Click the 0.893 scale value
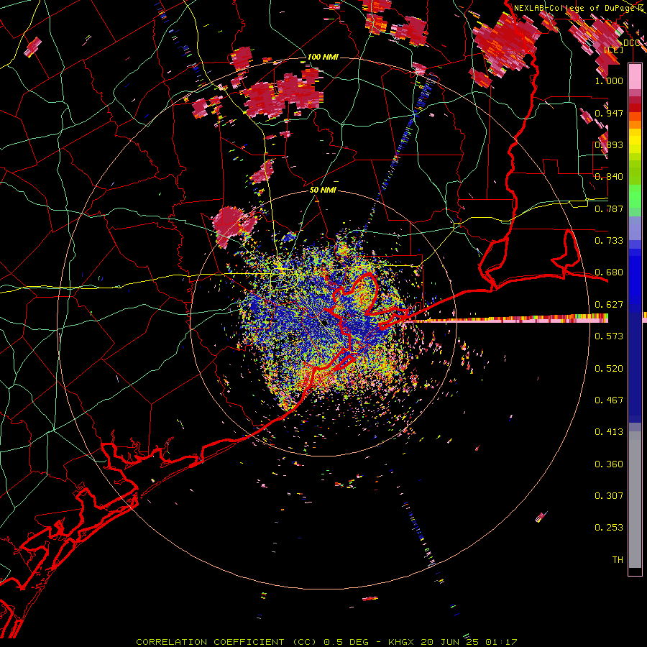Screen dimensions: 647x647 click(x=609, y=144)
